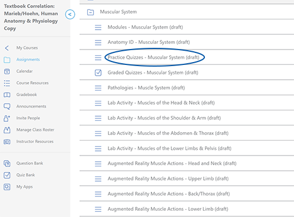
Task: Click list icon beside Pathologies - Muscle System
Action: (98, 88)
